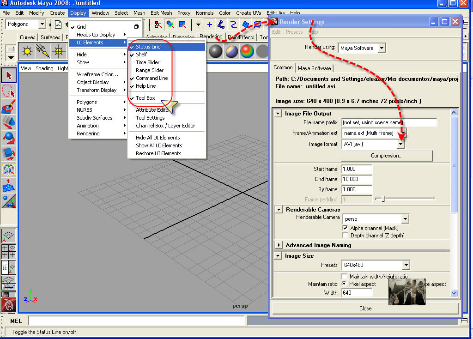Open the Render using dropdown

(382, 48)
